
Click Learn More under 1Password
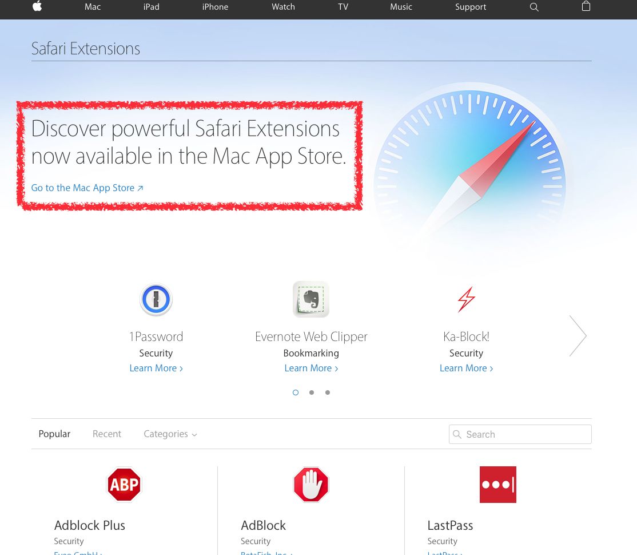156,368
